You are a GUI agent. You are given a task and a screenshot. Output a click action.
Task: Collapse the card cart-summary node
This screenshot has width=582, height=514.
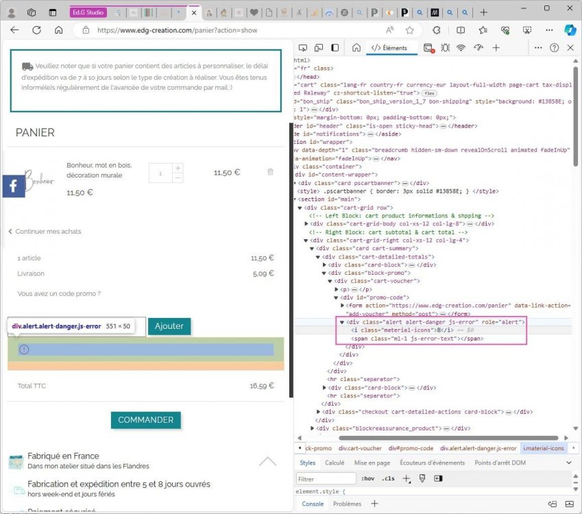[x=312, y=249]
